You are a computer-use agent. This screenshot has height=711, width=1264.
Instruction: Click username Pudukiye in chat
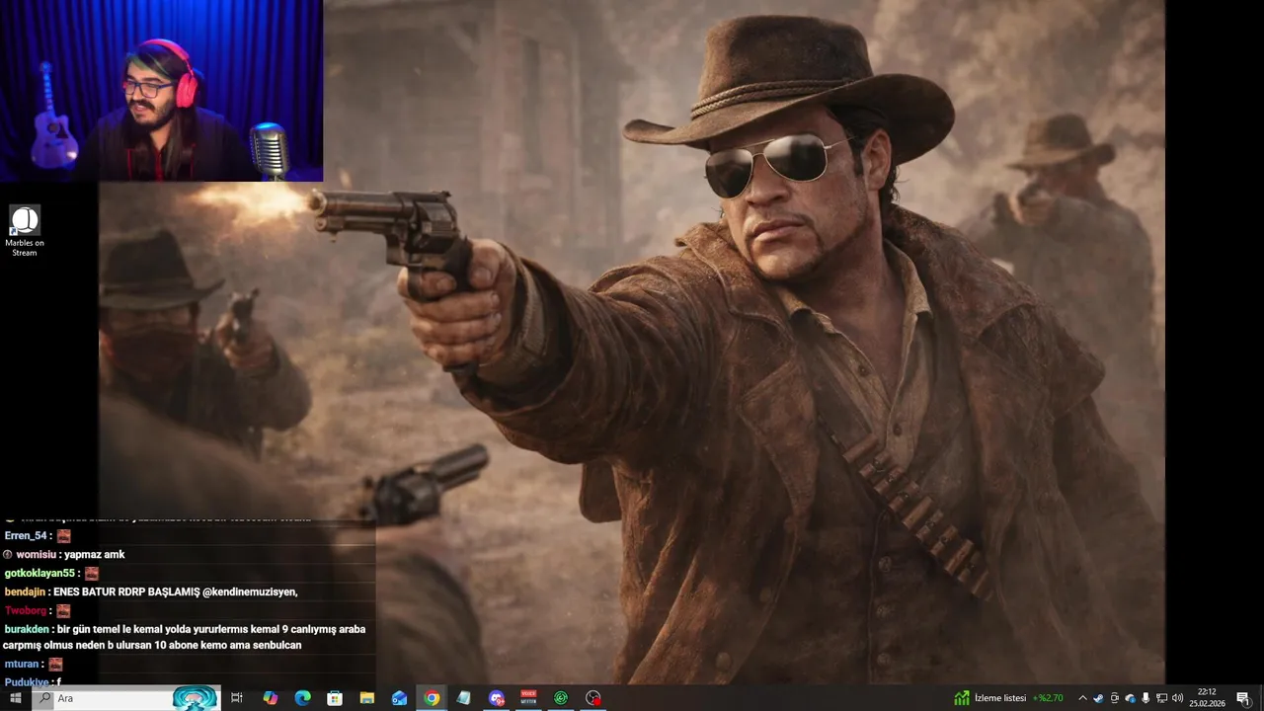27,681
